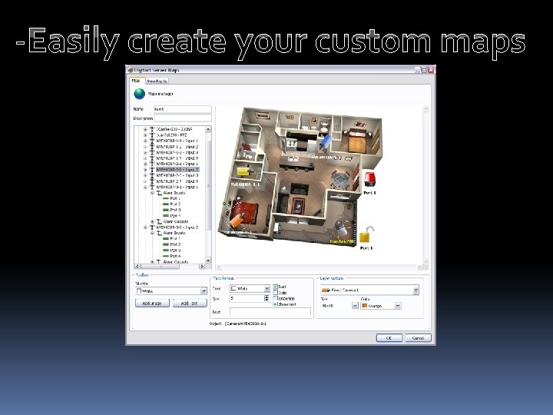This screenshot has width=553, height=415.
Task: Switch to the Map tab
Action: tap(136, 81)
